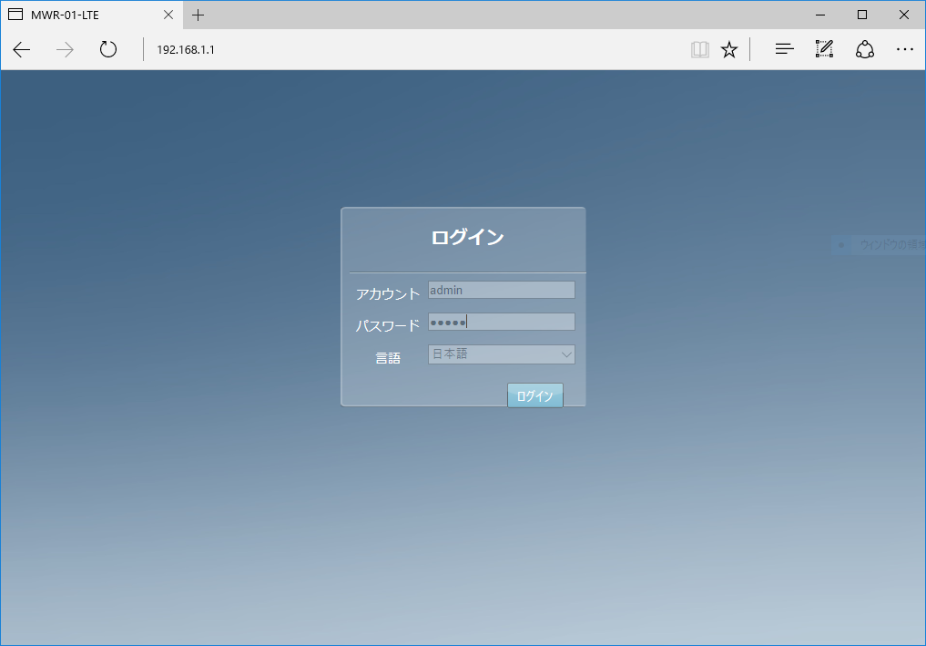Image resolution: width=926 pixels, height=646 pixels.
Task: Close the MWR-01-LTE tab
Action: pos(168,15)
